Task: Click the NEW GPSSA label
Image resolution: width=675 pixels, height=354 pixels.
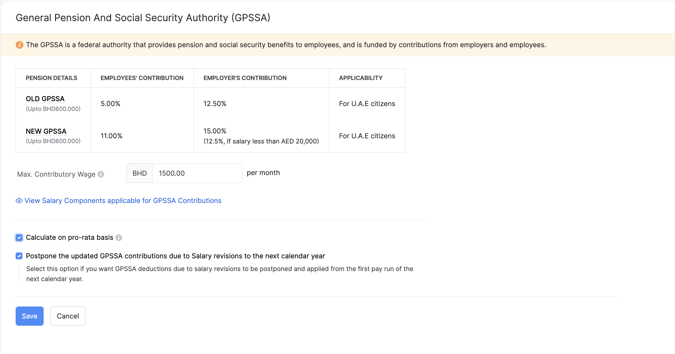Action: point(46,131)
